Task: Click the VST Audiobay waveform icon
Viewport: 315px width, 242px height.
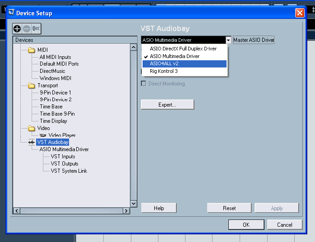Action: pos(32,142)
